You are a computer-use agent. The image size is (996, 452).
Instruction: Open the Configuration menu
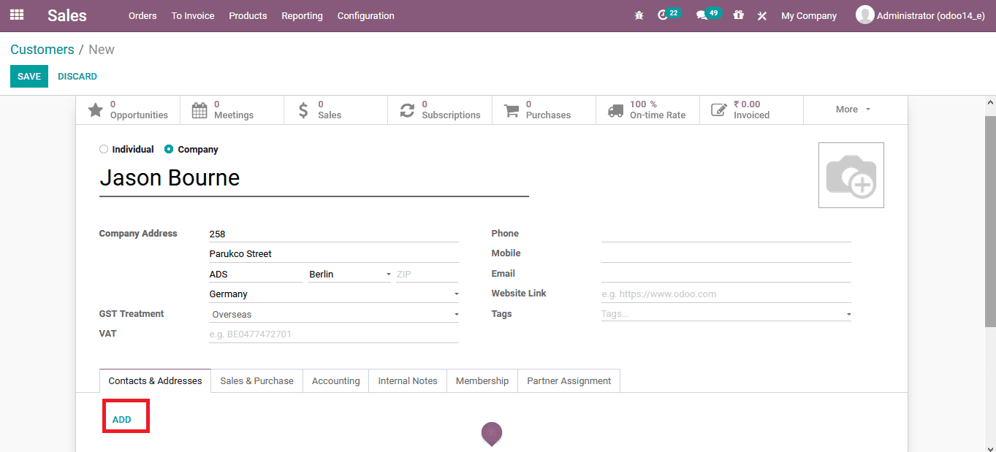click(x=366, y=15)
